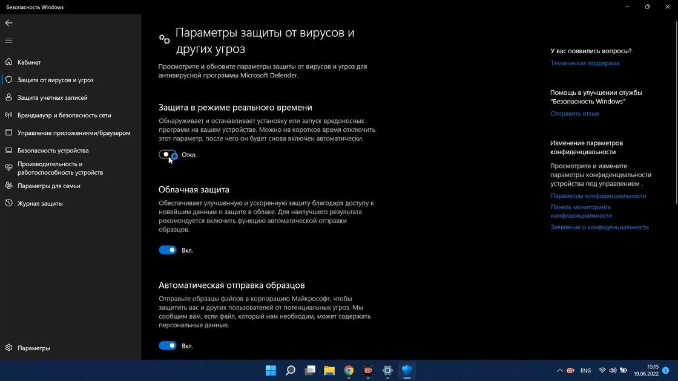
Task: Open the Settings gear on the taskbar
Action: click(387, 370)
